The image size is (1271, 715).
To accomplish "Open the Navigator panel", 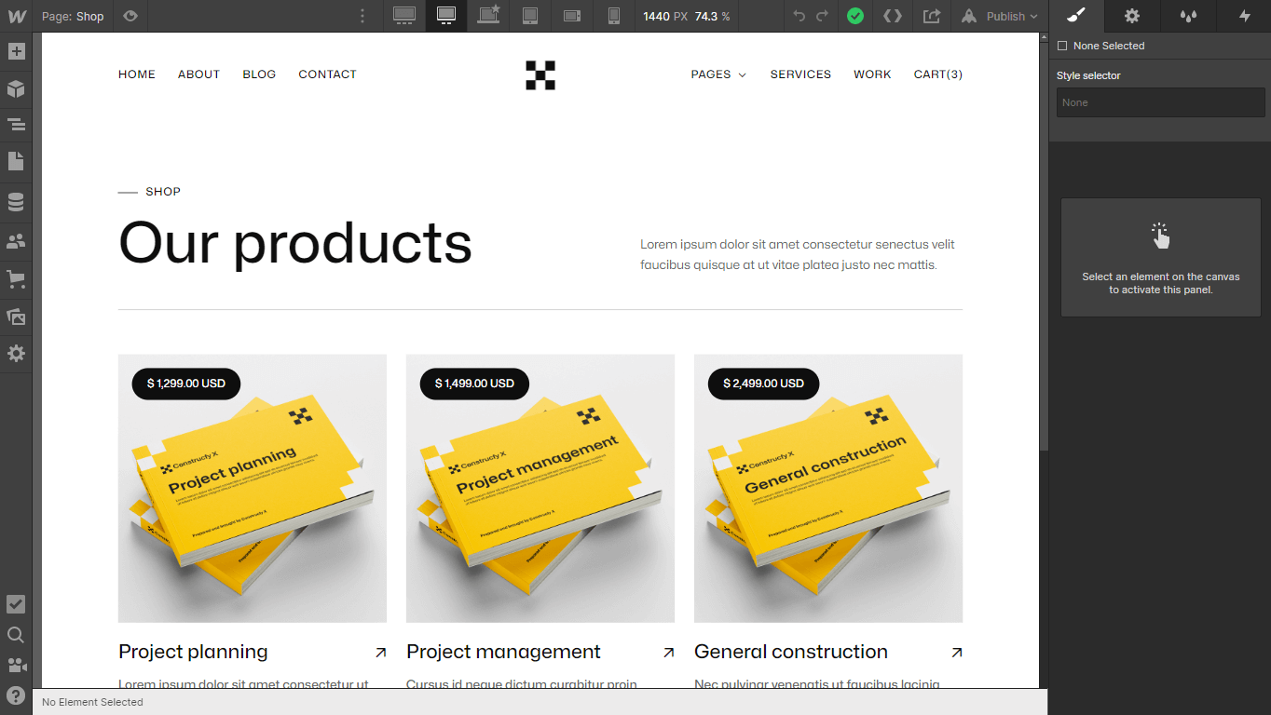I will click(16, 124).
